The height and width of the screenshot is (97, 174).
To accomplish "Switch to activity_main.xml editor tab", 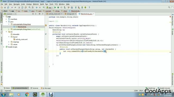I will pos(54,14).
